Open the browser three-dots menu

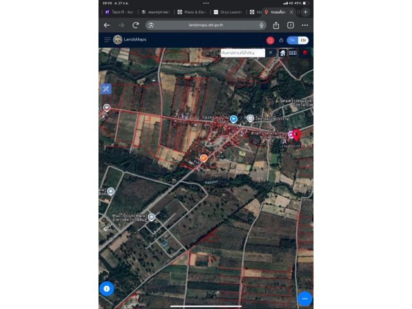pyautogui.click(x=304, y=25)
